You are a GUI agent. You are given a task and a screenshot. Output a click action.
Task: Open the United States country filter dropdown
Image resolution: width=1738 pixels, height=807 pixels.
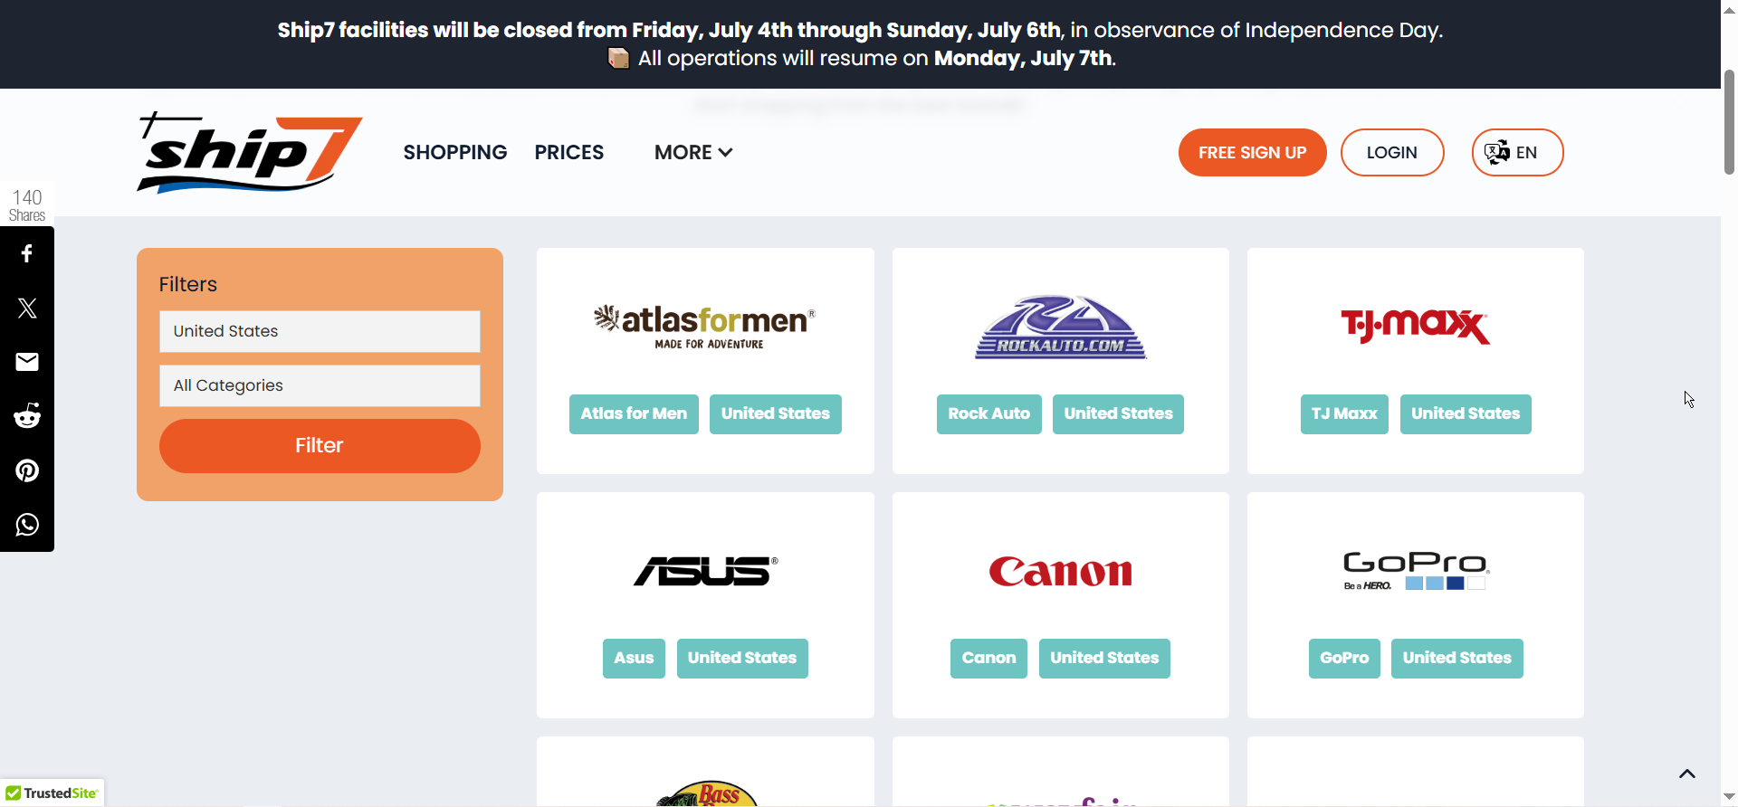[x=320, y=331]
